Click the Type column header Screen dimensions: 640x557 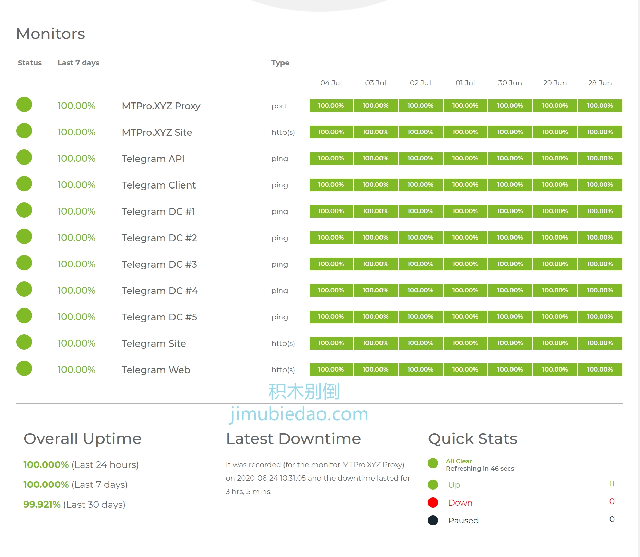280,63
